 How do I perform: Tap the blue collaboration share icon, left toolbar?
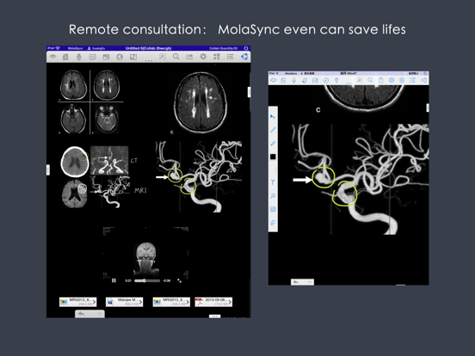(x=244, y=57)
